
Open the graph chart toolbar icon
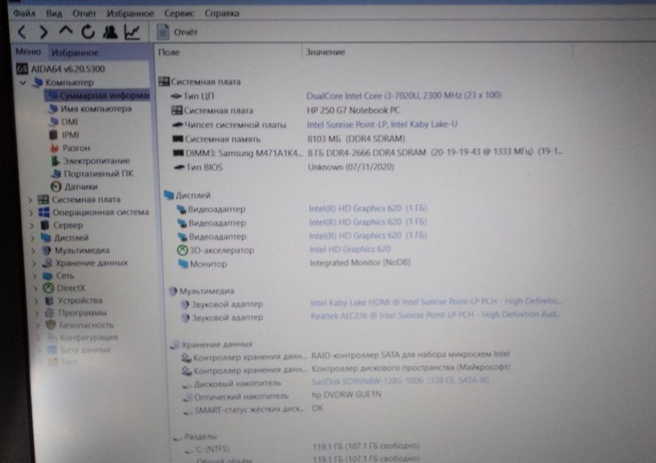point(131,32)
